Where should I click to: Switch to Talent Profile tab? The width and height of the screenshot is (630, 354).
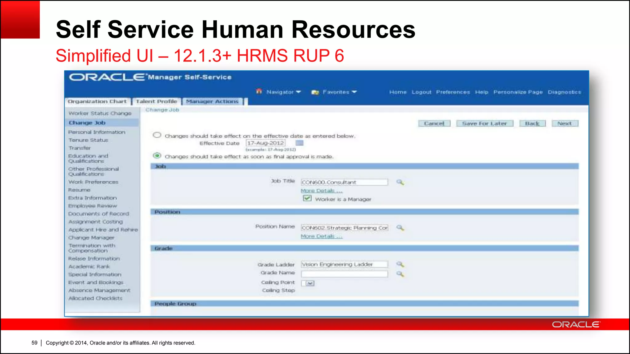(x=157, y=101)
